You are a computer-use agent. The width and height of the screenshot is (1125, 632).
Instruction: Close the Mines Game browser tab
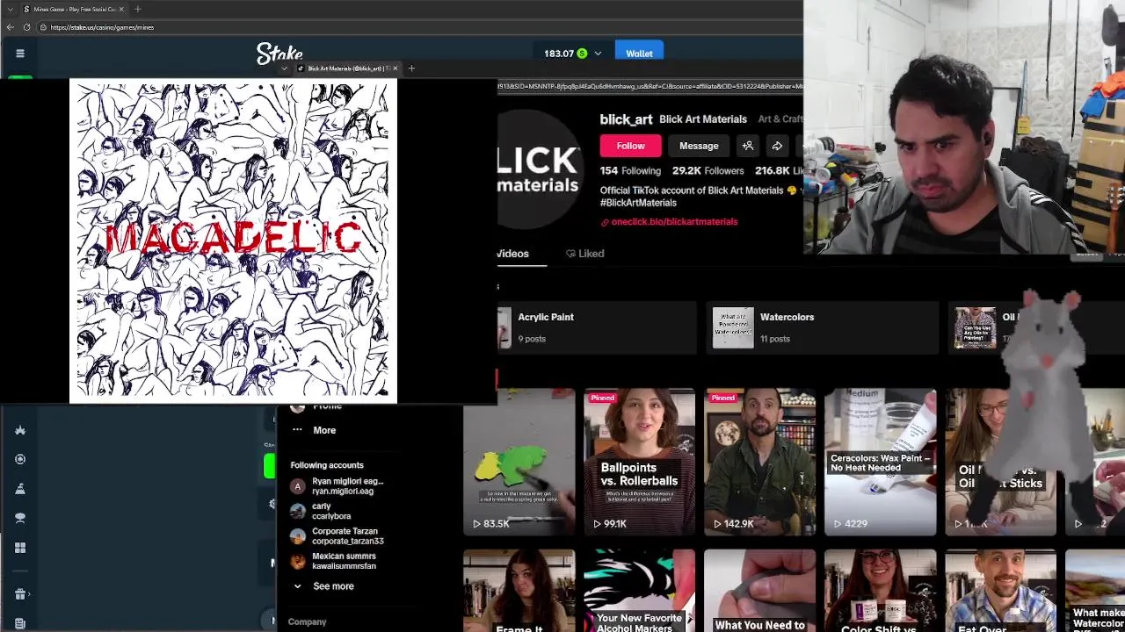[121, 9]
